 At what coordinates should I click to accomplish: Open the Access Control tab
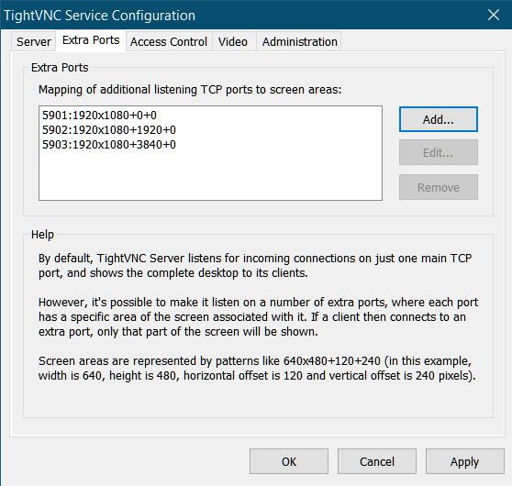[169, 42]
